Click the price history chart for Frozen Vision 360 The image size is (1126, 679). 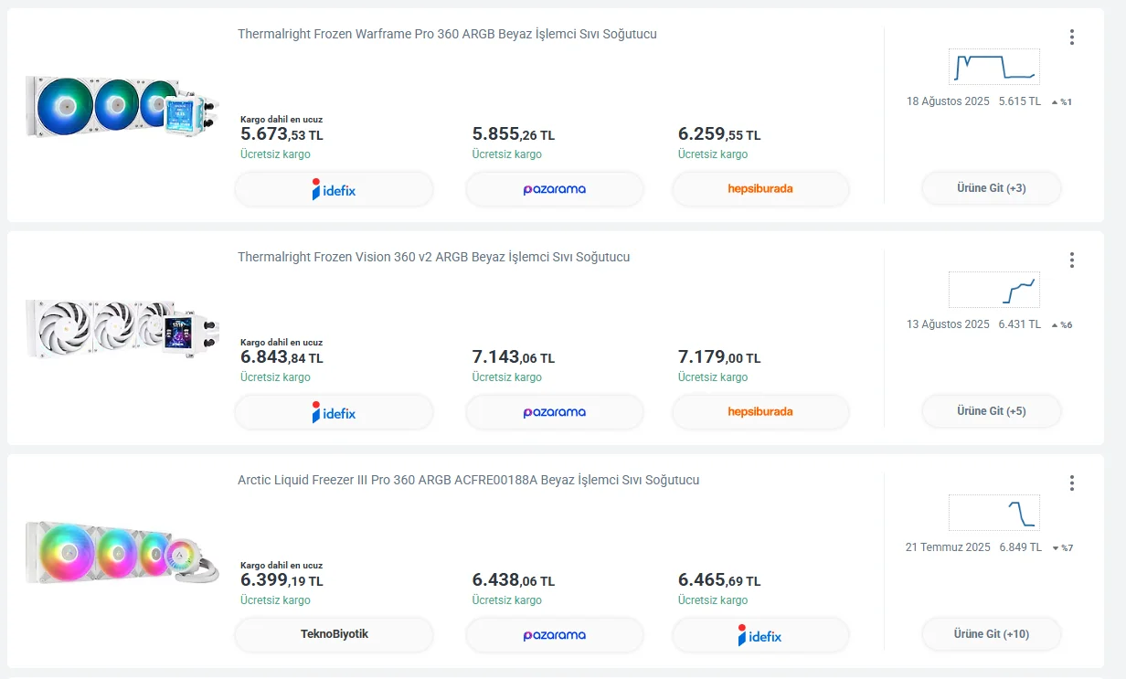(x=994, y=290)
